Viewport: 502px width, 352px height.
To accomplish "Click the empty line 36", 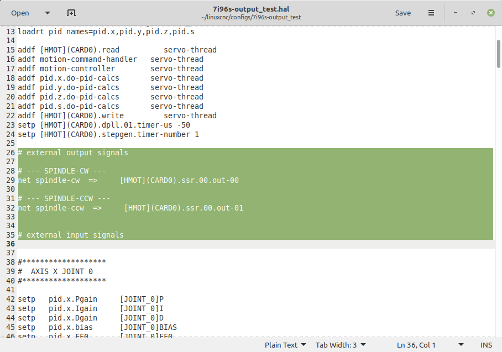I will click(x=221, y=244).
